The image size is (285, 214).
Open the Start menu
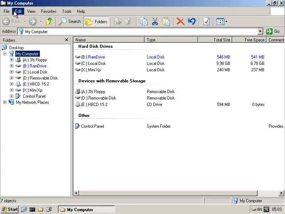10,209
